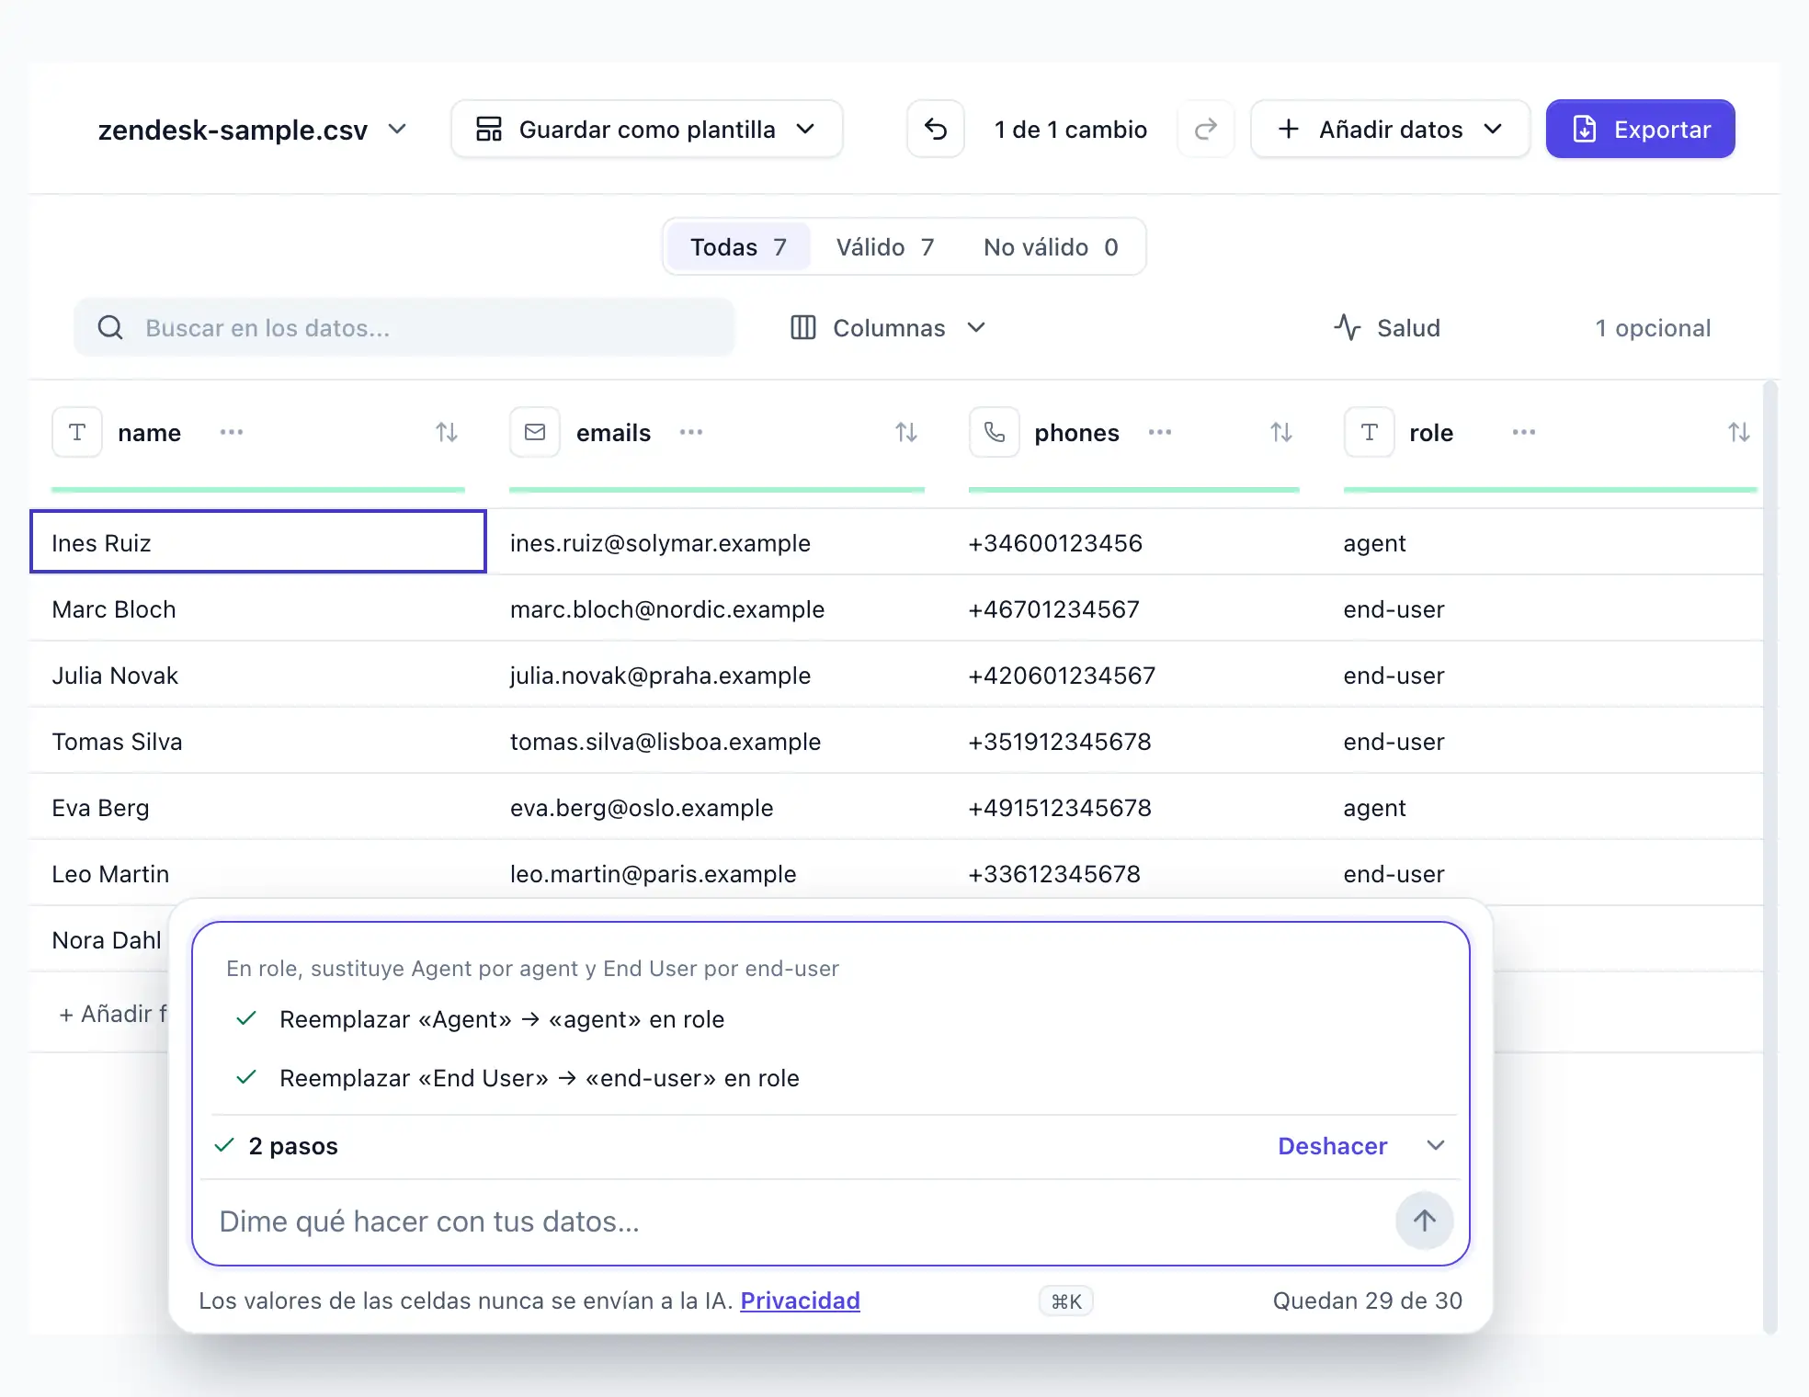Sort the role column
The width and height of the screenshot is (1809, 1397).
point(1738,432)
